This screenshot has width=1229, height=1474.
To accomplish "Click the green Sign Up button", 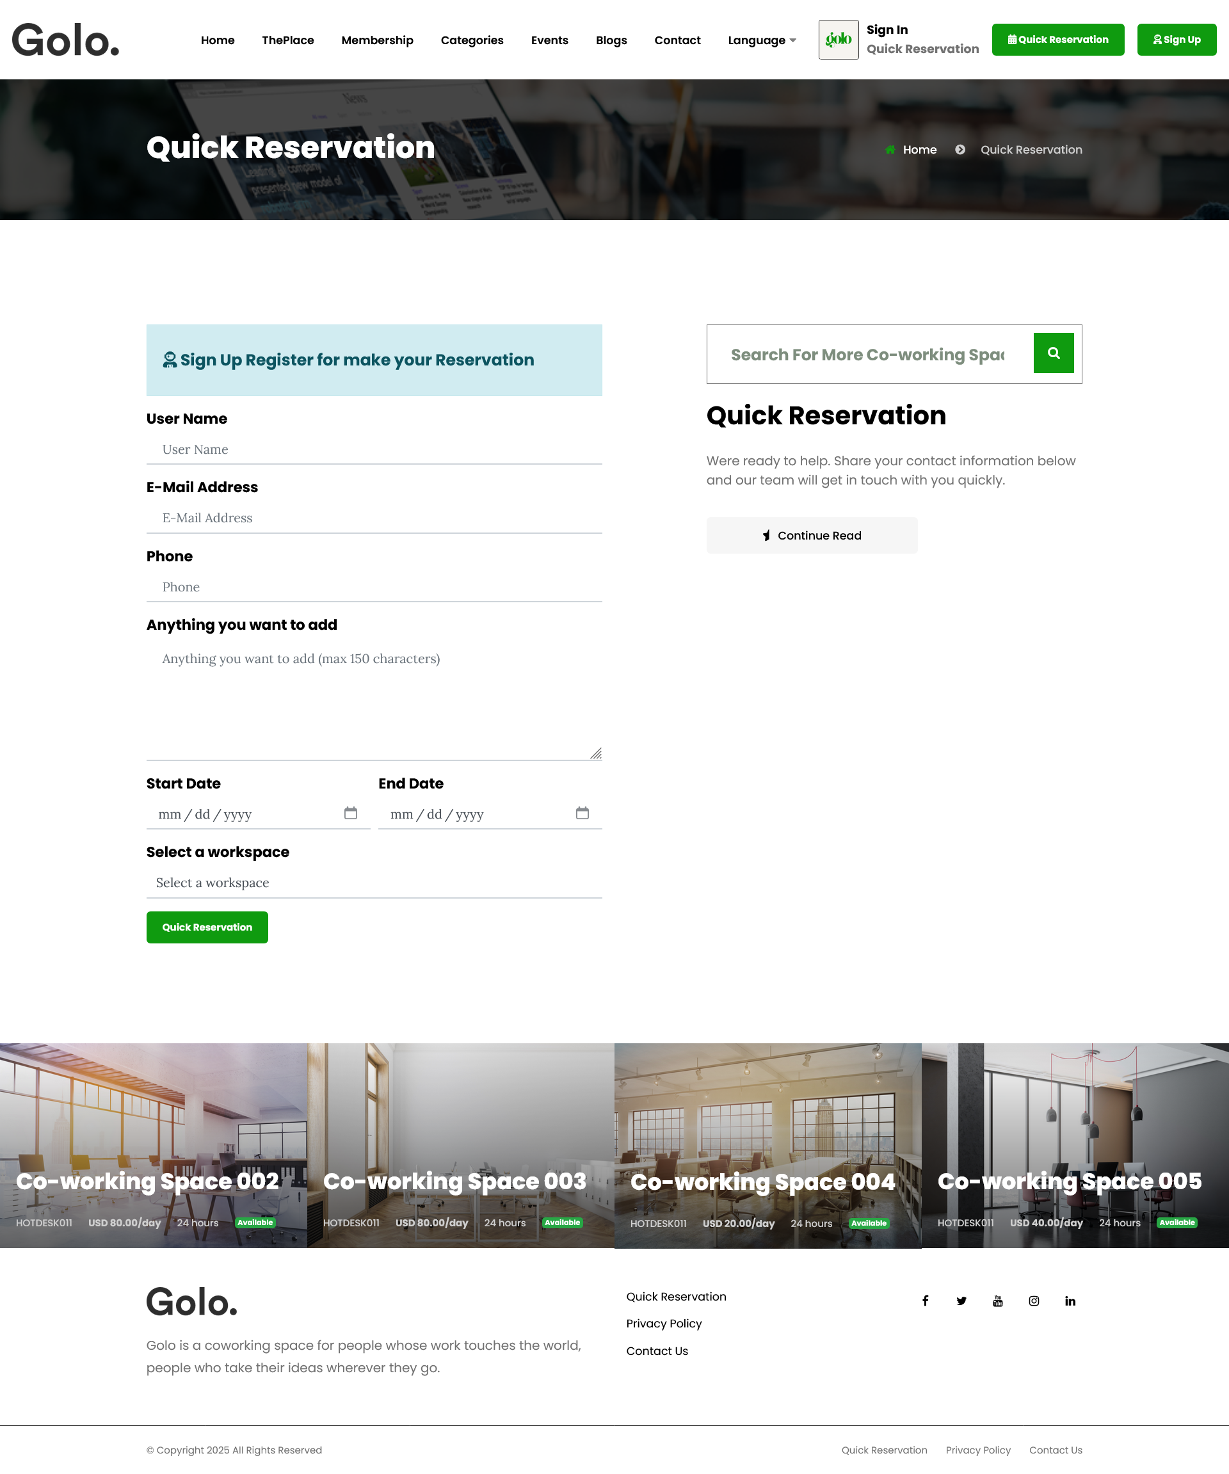I will (1177, 39).
